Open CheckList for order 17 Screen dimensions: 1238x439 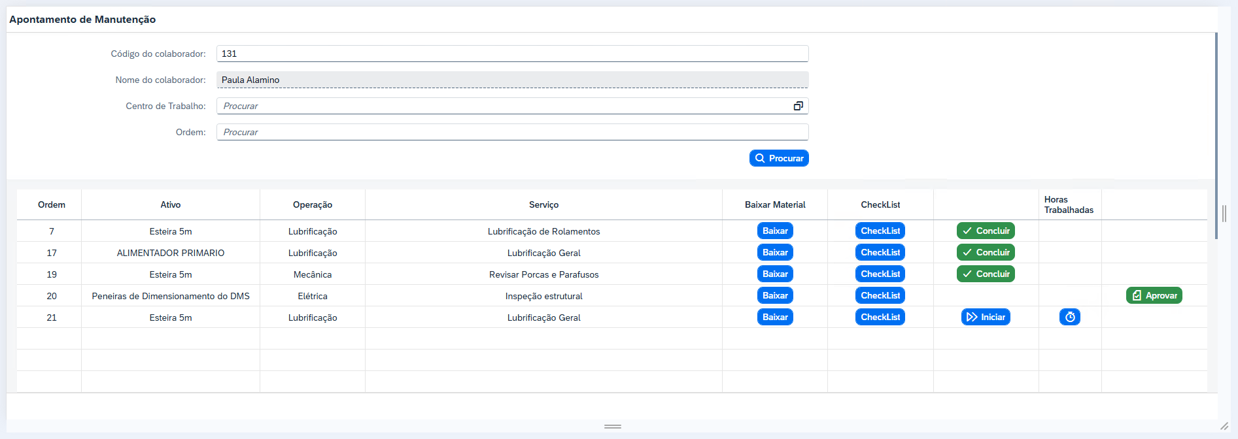[880, 252]
